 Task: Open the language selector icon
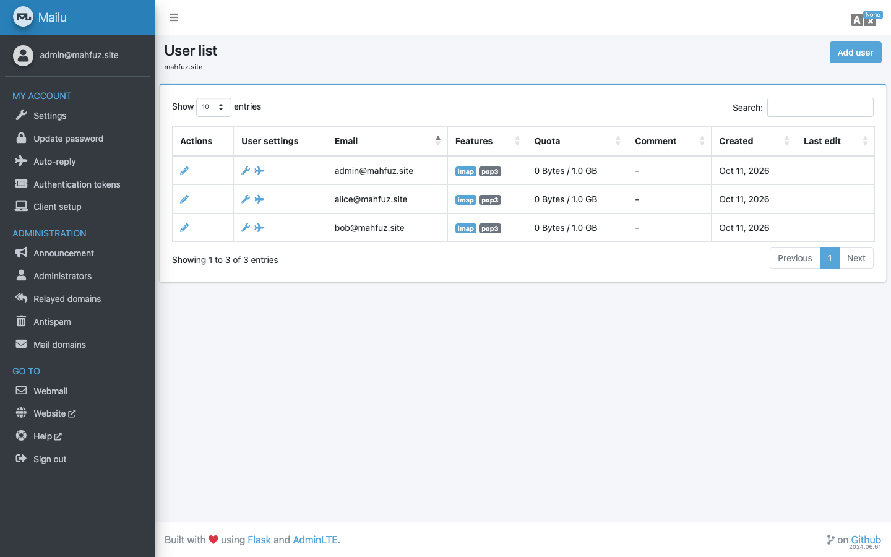tap(863, 20)
